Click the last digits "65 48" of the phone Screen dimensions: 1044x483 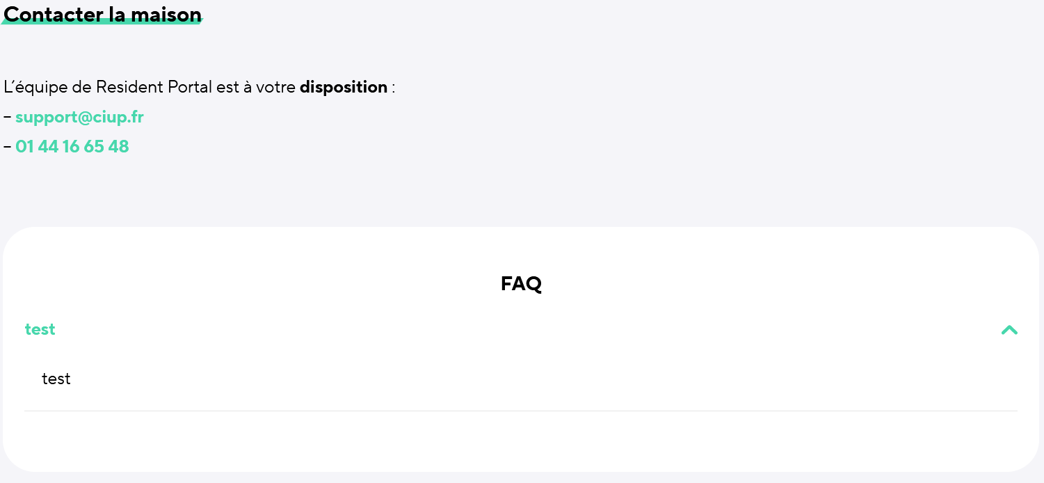(106, 147)
